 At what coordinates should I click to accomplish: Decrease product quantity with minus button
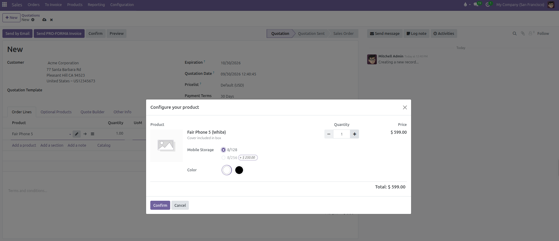tap(329, 134)
